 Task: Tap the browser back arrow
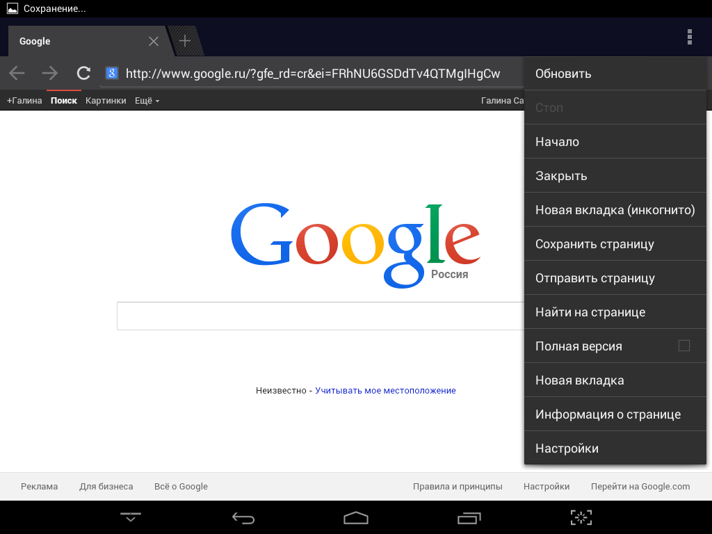click(17, 73)
